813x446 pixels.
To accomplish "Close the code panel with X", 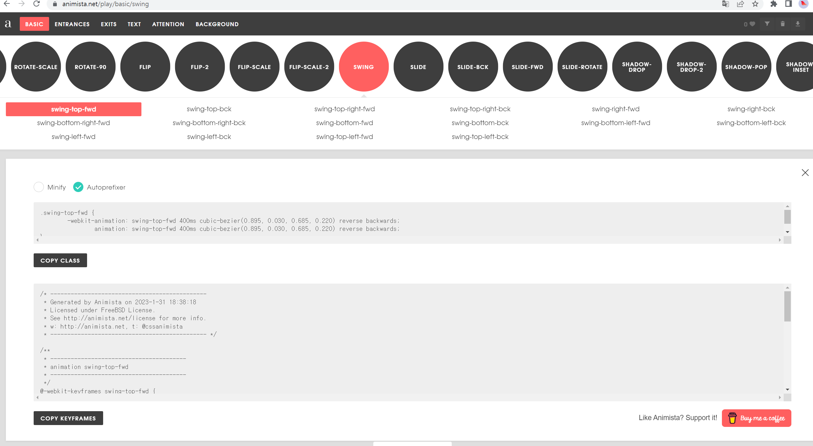I will tap(805, 173).
